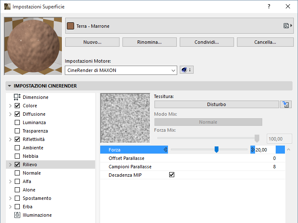Image resolution: width=298 pixels, height=223 pixels.
Task: Expand the Colore channel tree arrow
Action: pyautogui.click(x=10, y=106)
